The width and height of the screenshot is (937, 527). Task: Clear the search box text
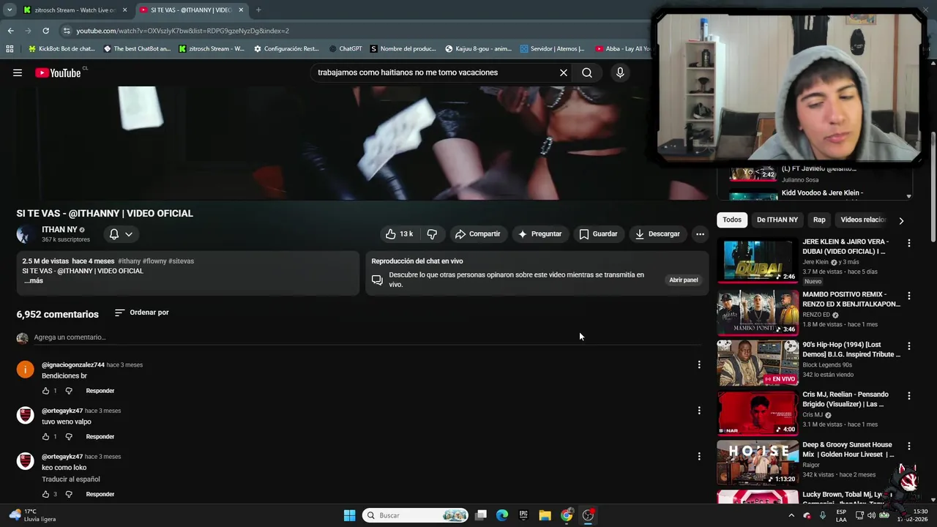[564, 72]
